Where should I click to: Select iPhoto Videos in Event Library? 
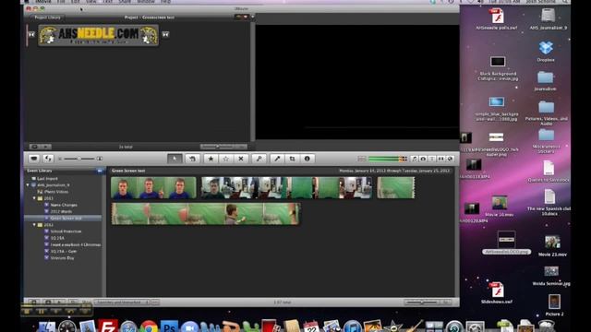tap(55, 192)
